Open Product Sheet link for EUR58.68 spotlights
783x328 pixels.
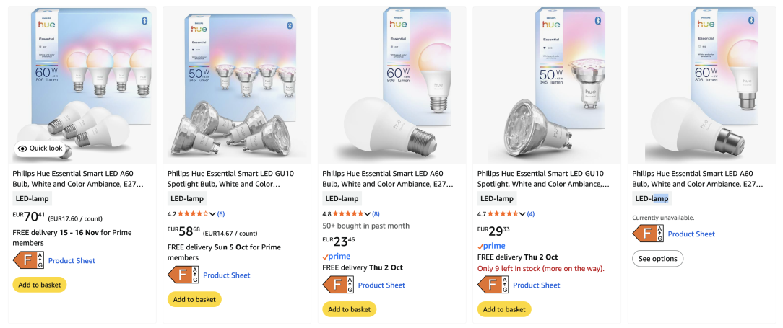[226, 275]
